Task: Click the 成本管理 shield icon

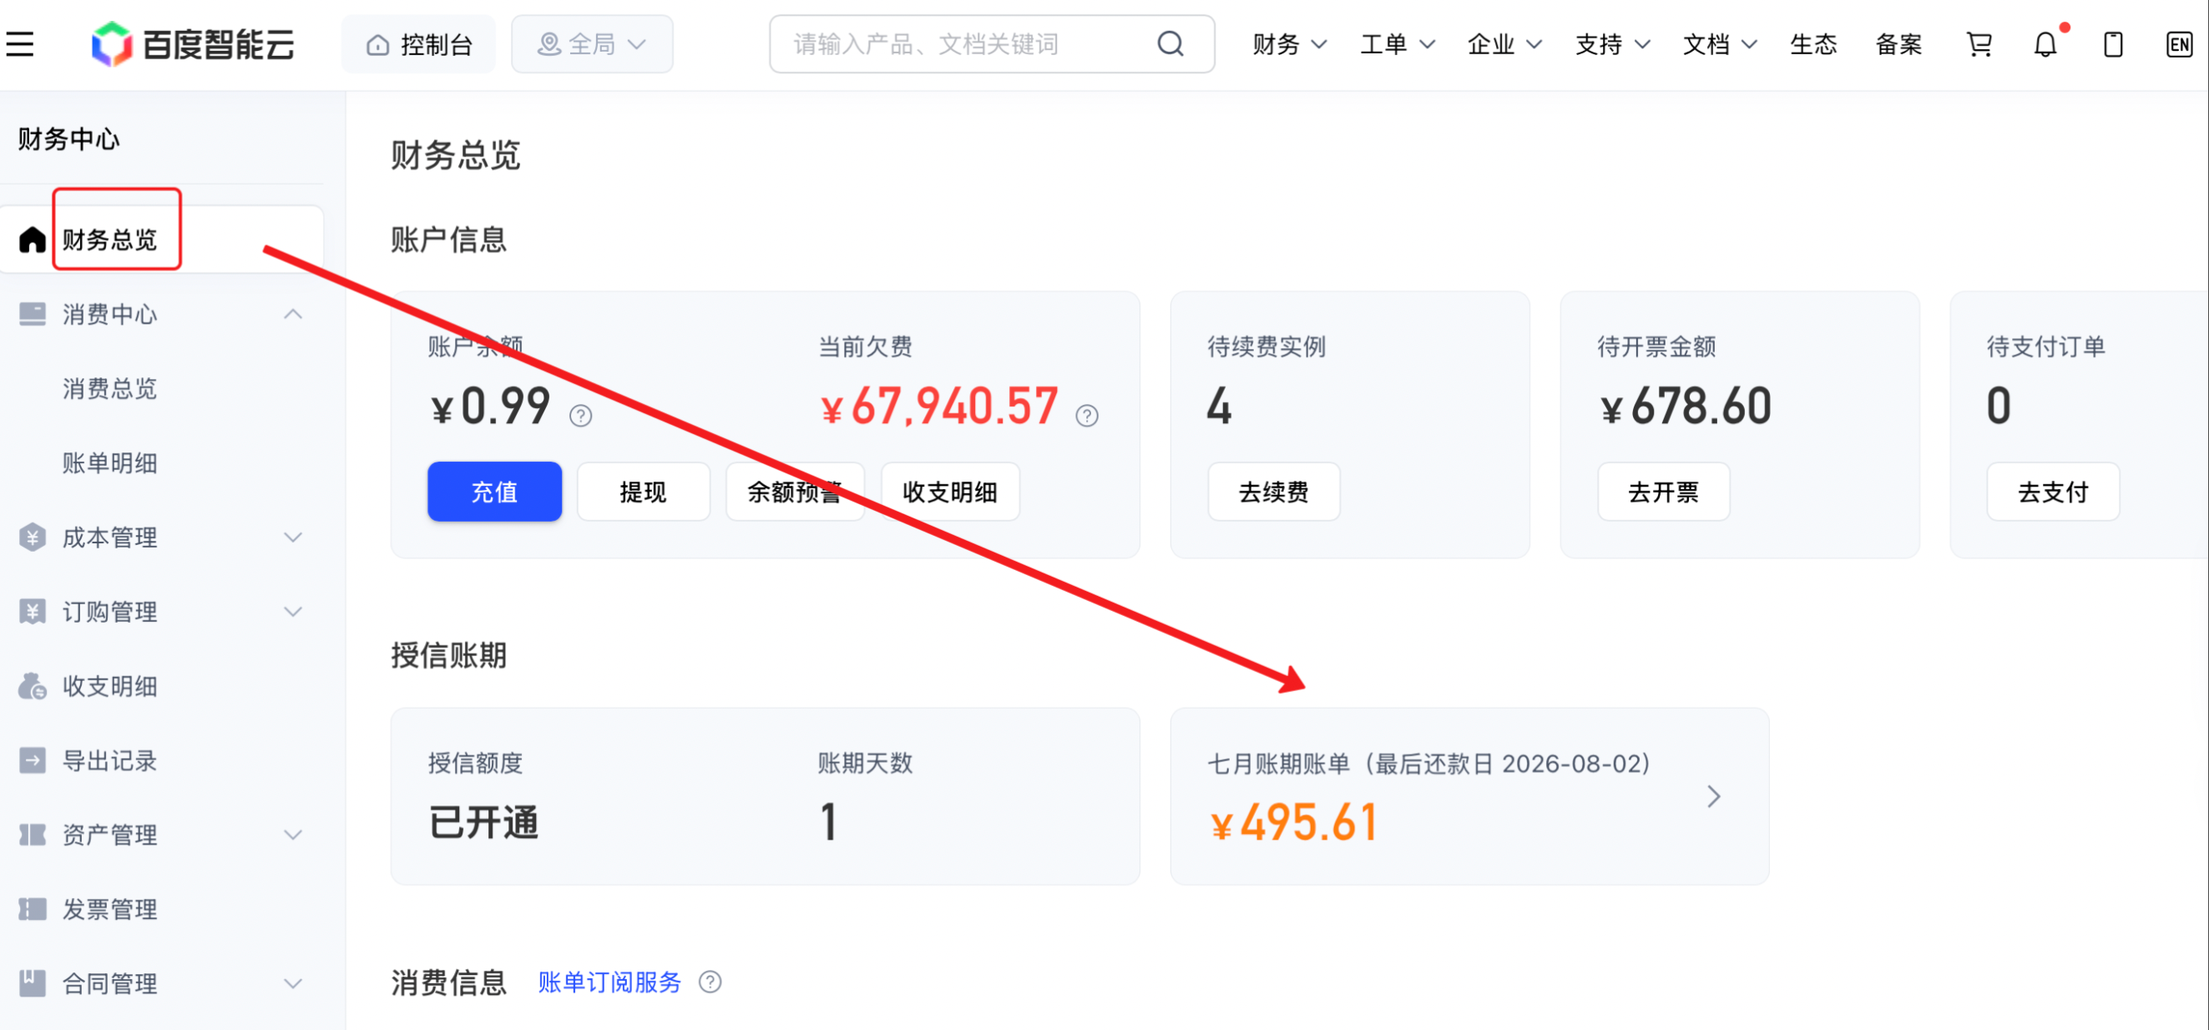Action: pos(32,538)
